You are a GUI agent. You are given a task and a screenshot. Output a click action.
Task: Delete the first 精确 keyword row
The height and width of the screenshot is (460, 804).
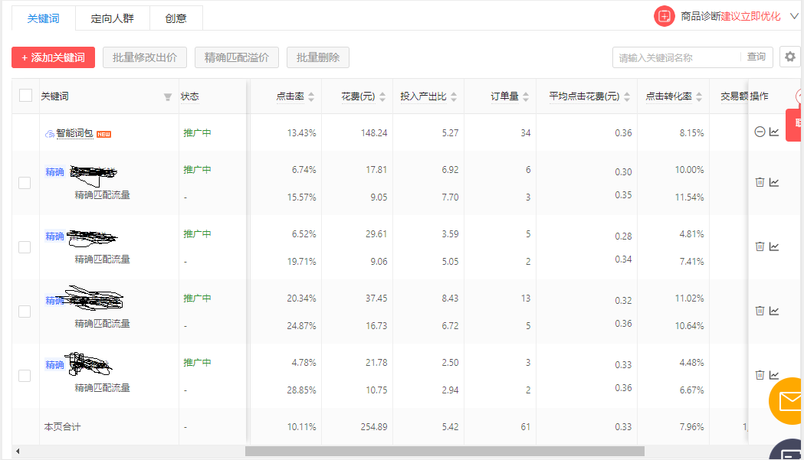(x=760, y=182)
